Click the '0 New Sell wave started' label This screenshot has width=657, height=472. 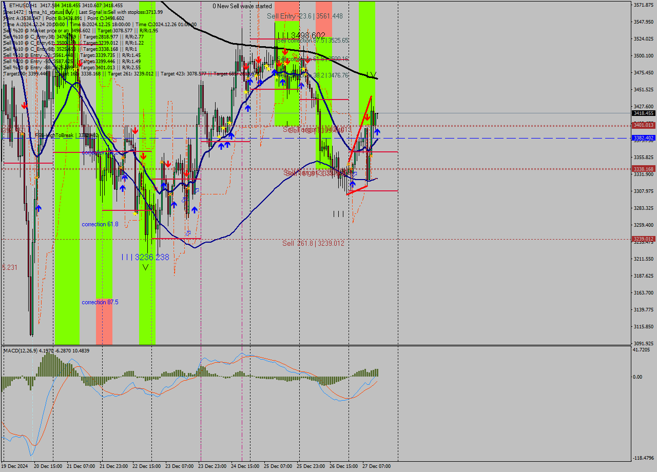click(242, 6)
